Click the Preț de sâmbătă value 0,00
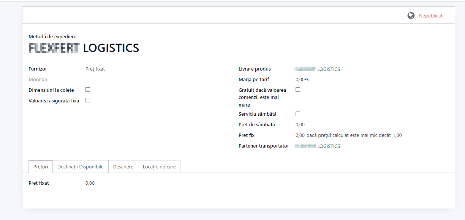The image size is (465, 220). tap(300, 125)
